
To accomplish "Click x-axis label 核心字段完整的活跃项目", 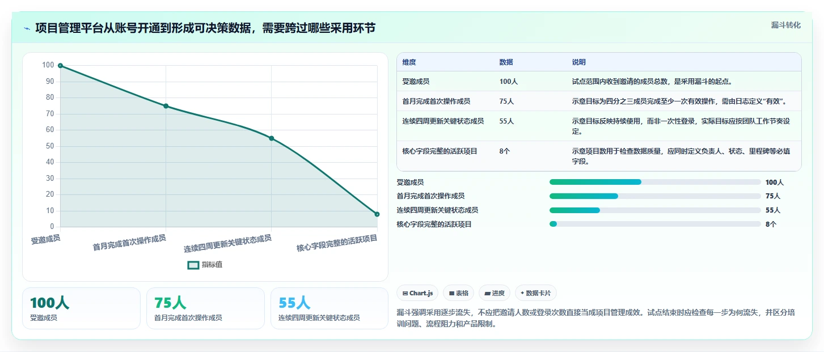I will click(337, 244).
